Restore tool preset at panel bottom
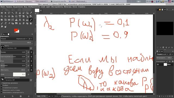Viewport: 174px width, 98px height. point(13,96)
